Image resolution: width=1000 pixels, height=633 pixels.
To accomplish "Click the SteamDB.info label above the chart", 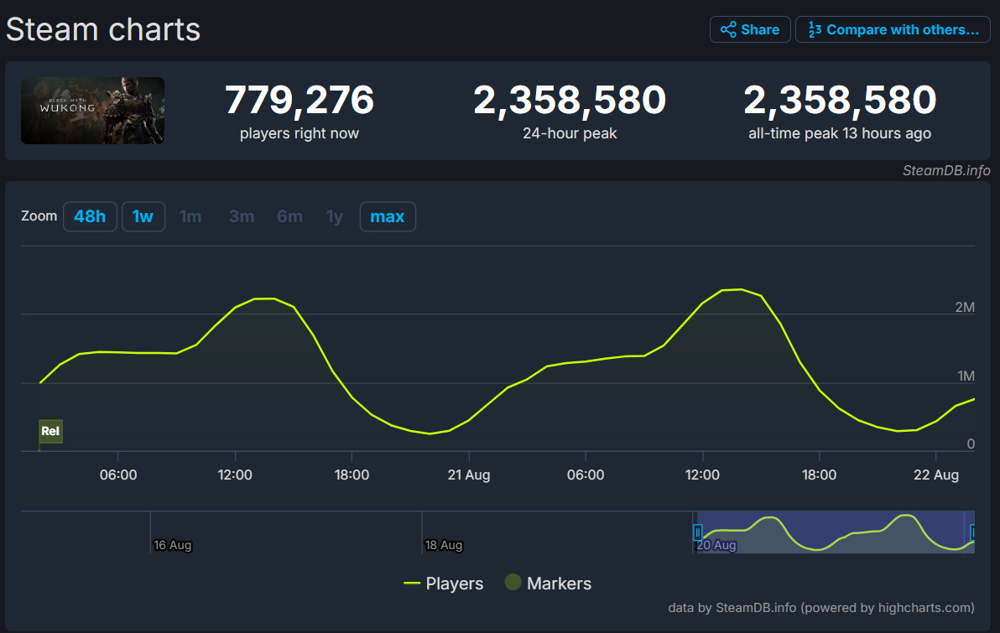I will click(x=945, y=170).
